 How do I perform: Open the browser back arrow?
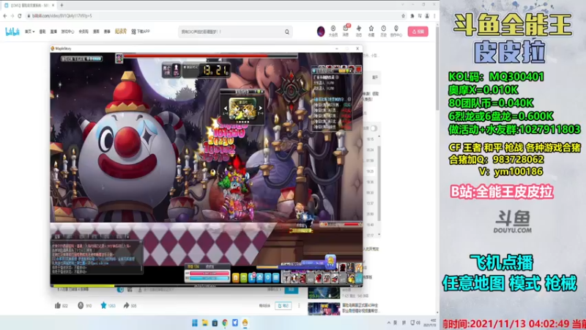(x=5, y=15)
